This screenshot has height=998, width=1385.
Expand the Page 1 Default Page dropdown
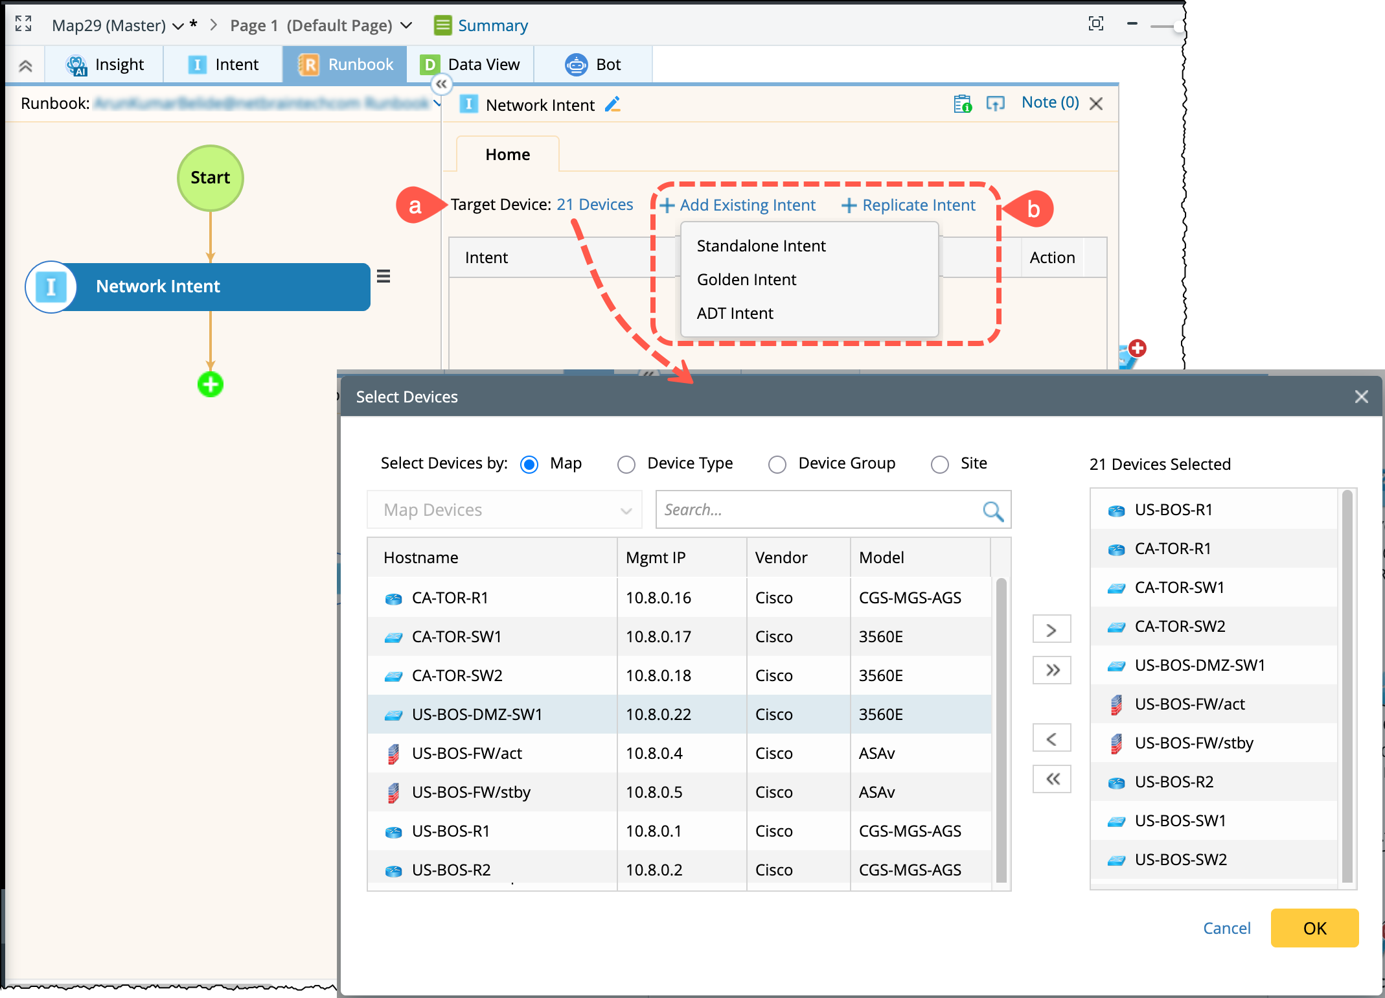(x=406, y=25)
